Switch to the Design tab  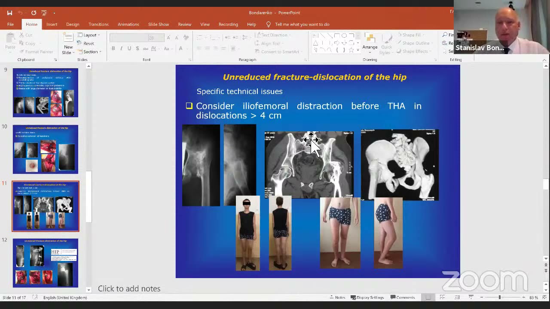(73, 24)
